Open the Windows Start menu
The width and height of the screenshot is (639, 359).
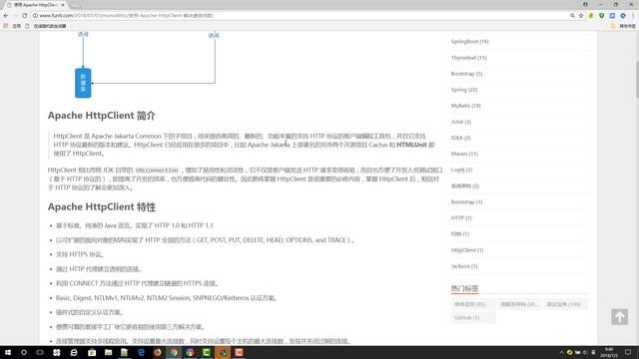click(x=8, y=352)
